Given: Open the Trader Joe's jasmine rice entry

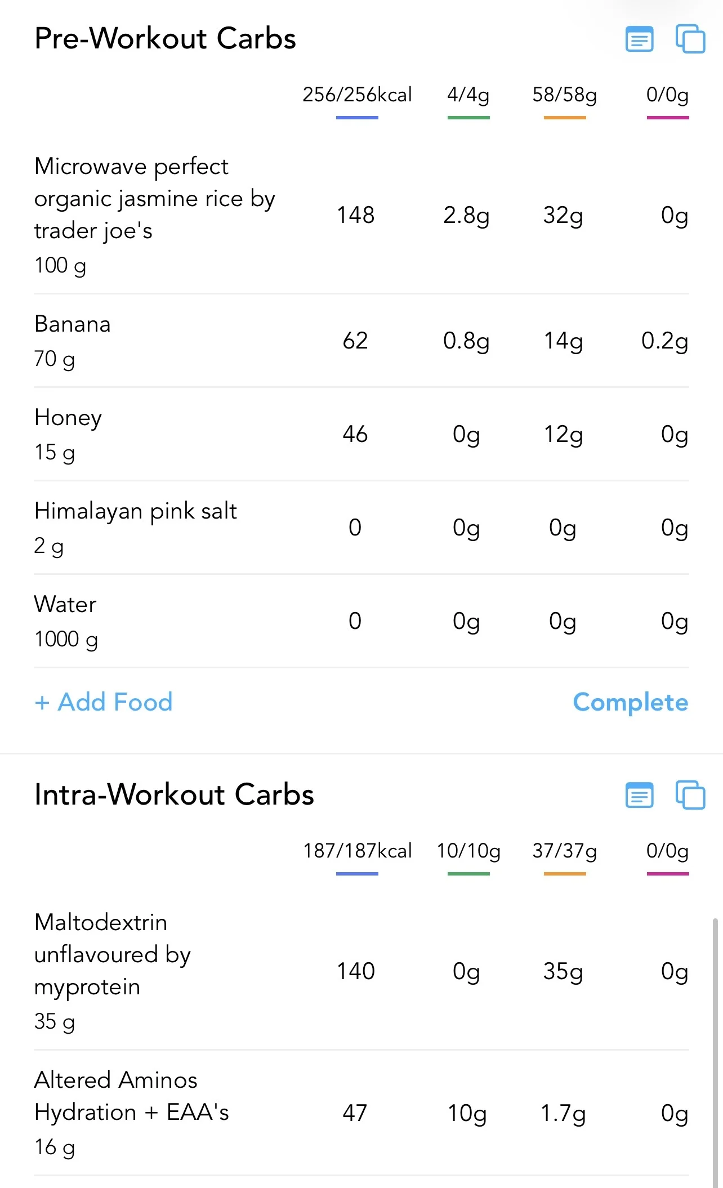Looking at the screenshot, I should [x=361, y=215].
